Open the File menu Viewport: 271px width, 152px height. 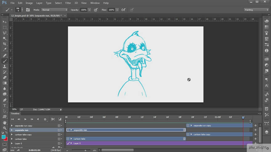coord(12,3)
